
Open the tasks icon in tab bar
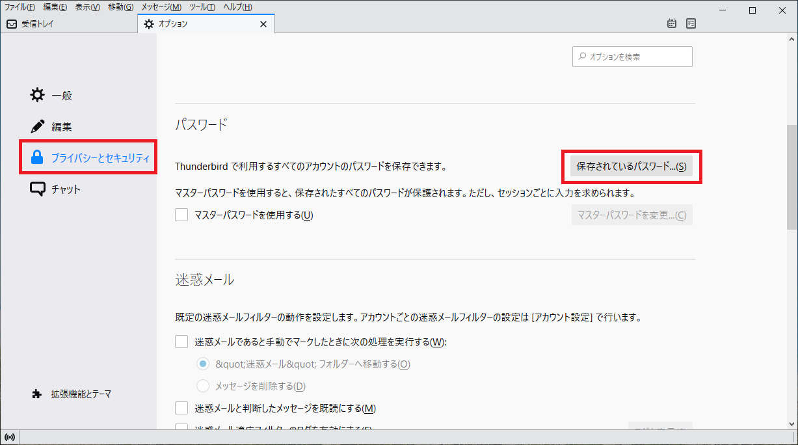click(x=691, y=24)
